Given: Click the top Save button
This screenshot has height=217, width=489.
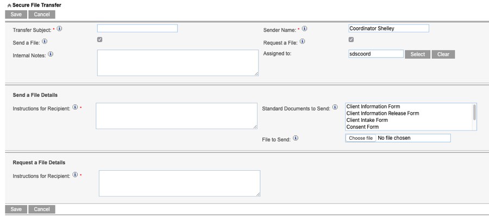Looking at the screenshot, I should pyautogui.click(x=16, y=14).
